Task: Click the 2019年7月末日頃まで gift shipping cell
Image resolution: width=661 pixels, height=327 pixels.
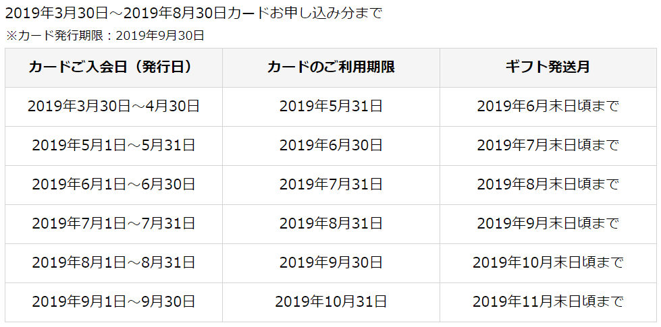Action: point(548,145)
